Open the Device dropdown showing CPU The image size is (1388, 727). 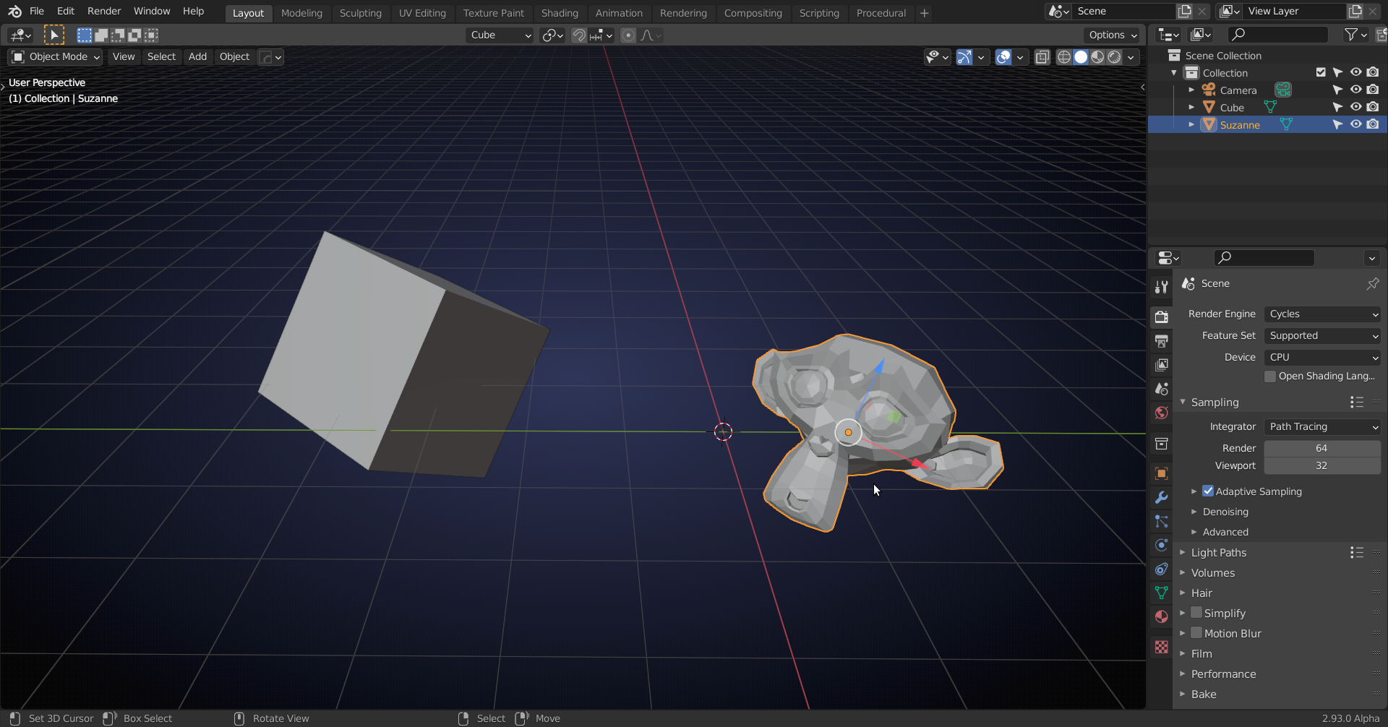click(1322, 357)
